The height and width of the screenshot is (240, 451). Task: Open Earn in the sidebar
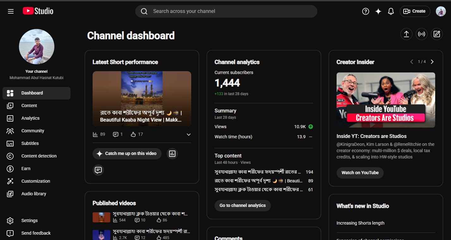point(36,169)
